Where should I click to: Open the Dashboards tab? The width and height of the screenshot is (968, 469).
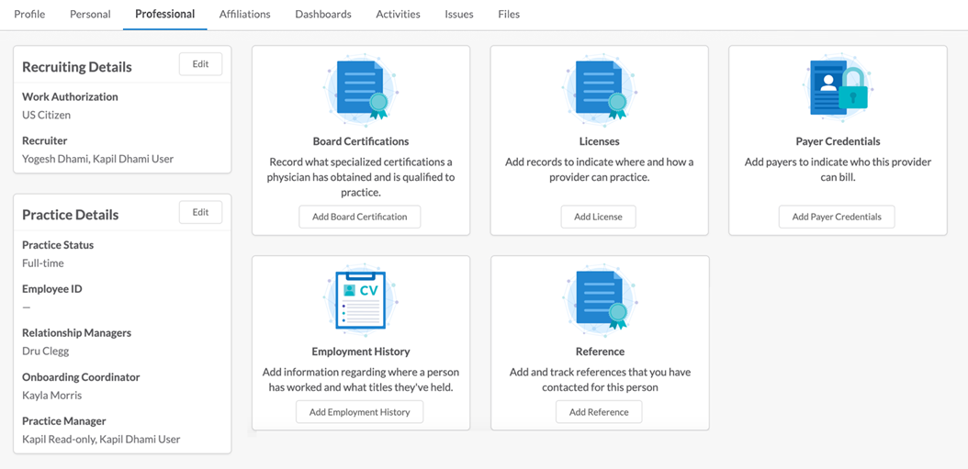pos(323,14)
